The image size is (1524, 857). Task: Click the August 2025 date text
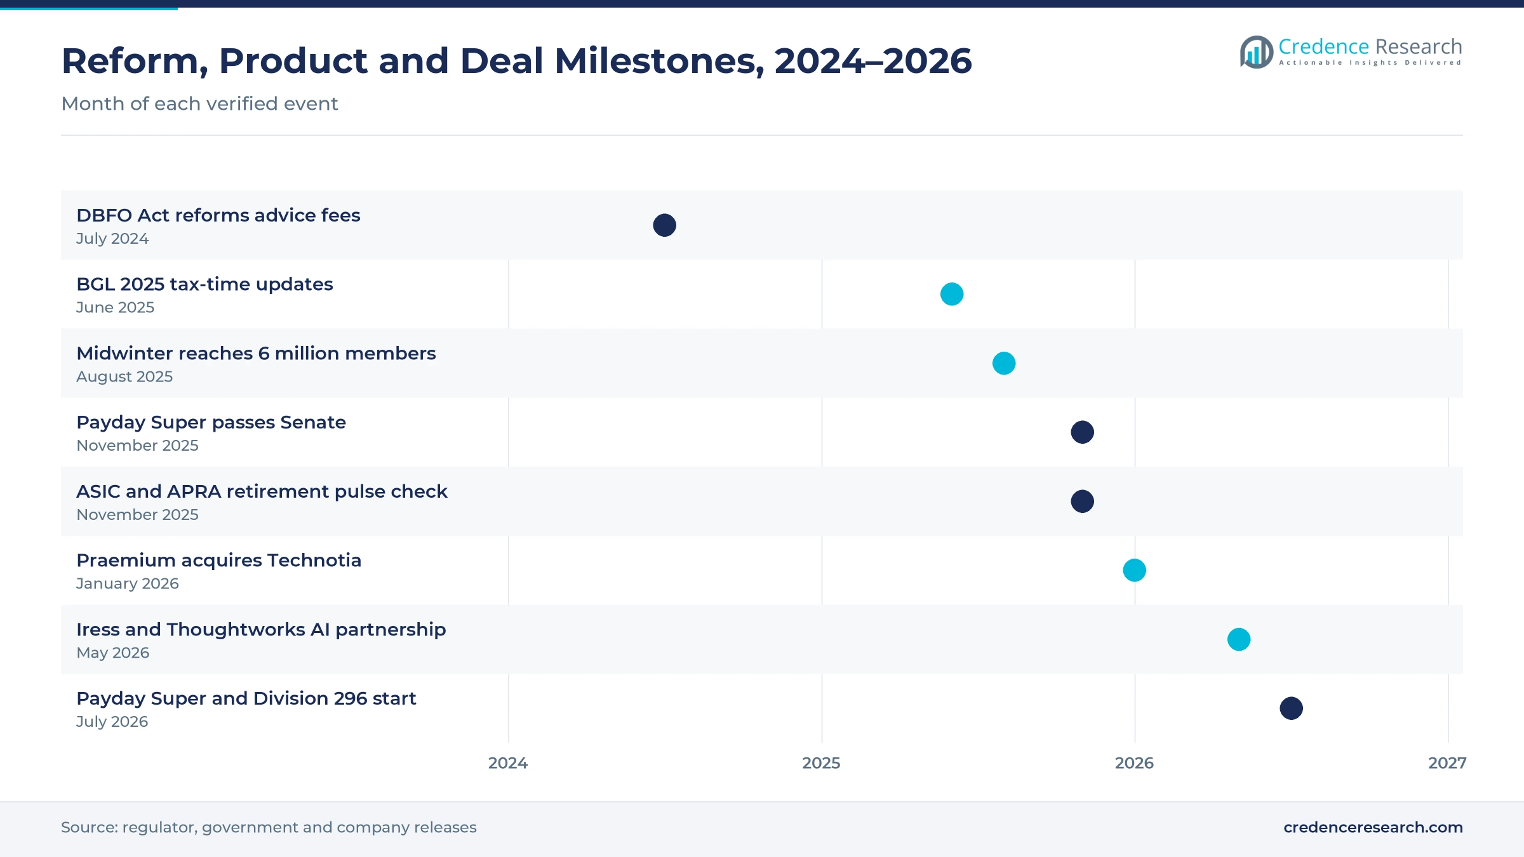coord(124,376)
